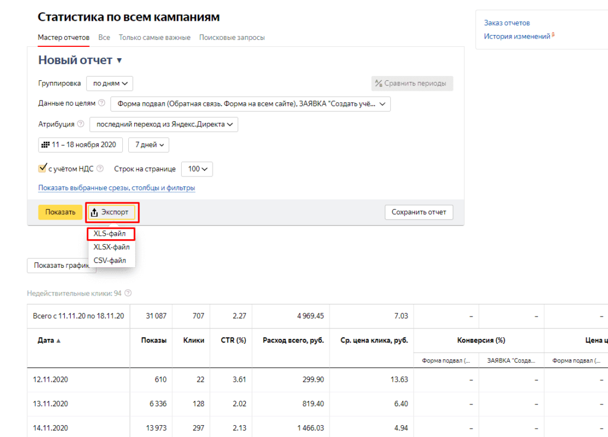Click the calendar icon in date range

click(45, 145)
